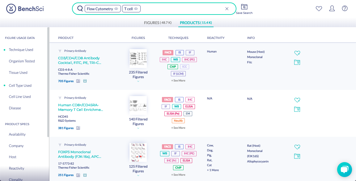Expand the Reactivity filter in sidebar
Viewport: 356px width, 181px height.
click(17, 168)
